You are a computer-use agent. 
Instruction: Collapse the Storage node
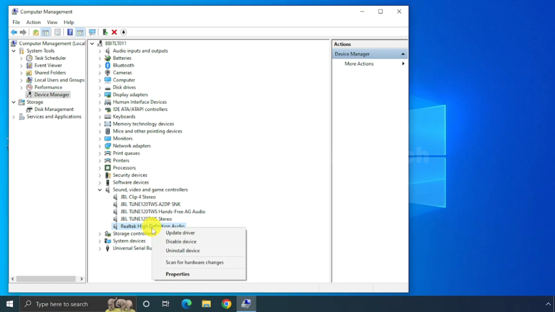click(14, 102)
